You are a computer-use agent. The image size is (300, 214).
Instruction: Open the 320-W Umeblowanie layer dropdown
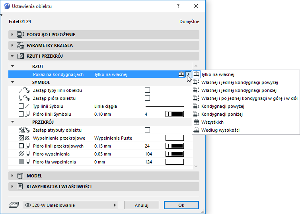point(70,205)
